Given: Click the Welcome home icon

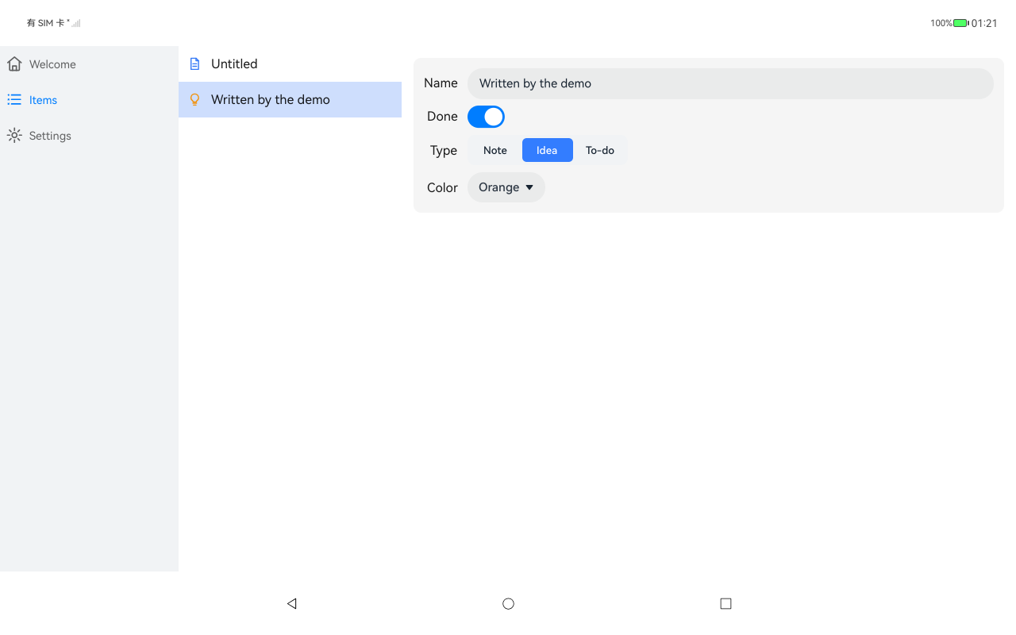Looking at the screenshot, I should (x=14, y=64).
